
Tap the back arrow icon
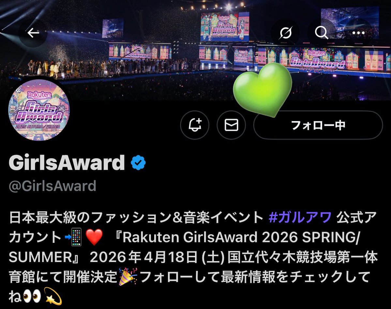33,33
